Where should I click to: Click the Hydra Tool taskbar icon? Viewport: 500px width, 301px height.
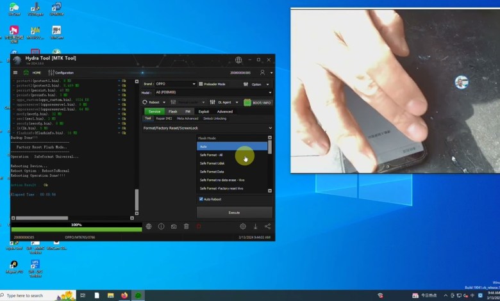click(138, 296)
